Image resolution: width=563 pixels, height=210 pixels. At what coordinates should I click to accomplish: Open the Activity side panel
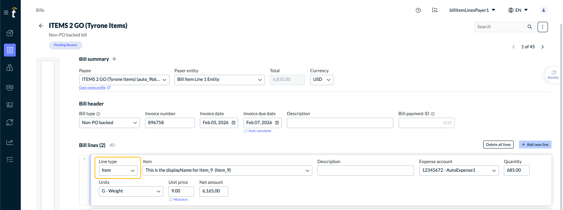click(x=553, y=75)
